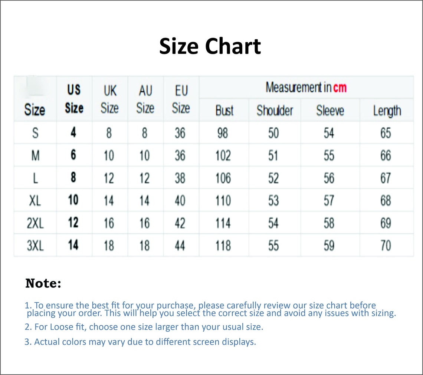Click the bold Note: heading
This screenshot has width=423, height=375.
point(43,284)
